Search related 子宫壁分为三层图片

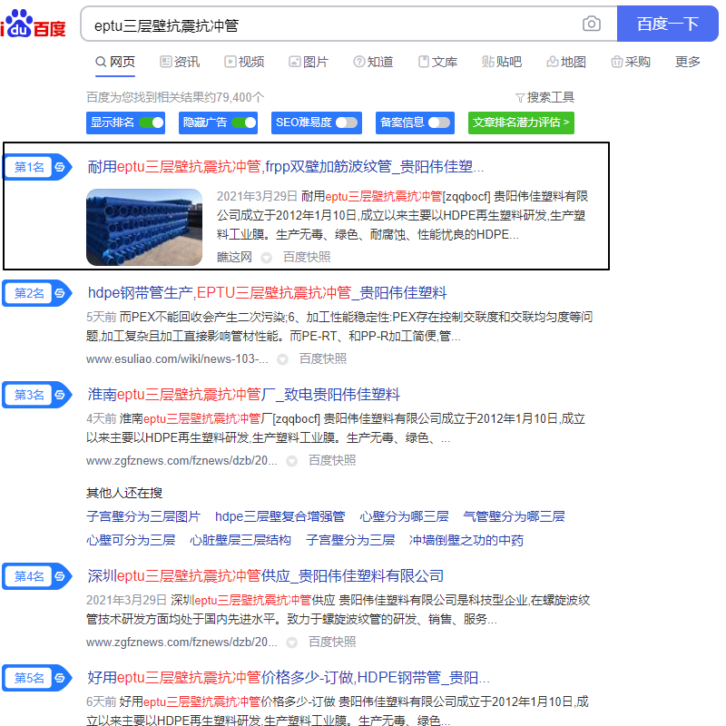143,517
